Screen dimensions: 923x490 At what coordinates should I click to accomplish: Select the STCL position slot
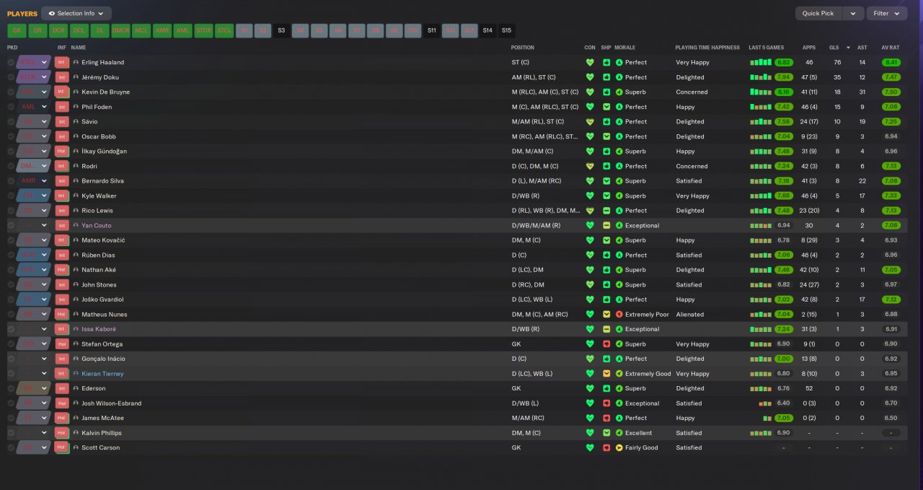pos(224,30)
